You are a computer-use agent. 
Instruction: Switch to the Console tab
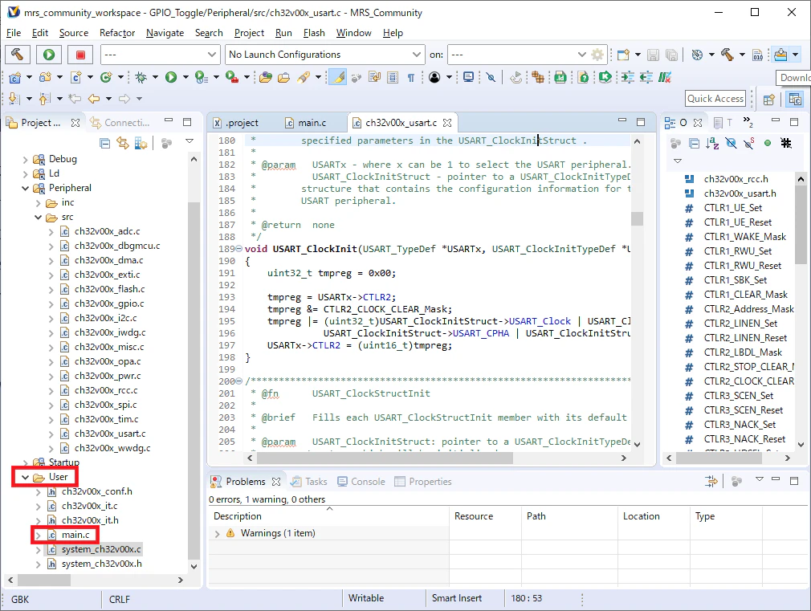click(361, 482)
